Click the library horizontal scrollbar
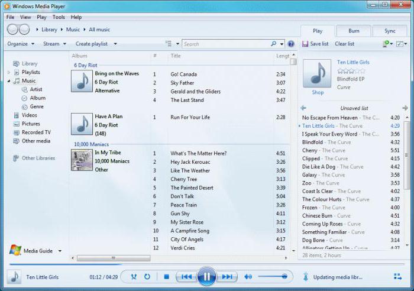Viewport: 414px width, 291px height. tap(114, 258)
